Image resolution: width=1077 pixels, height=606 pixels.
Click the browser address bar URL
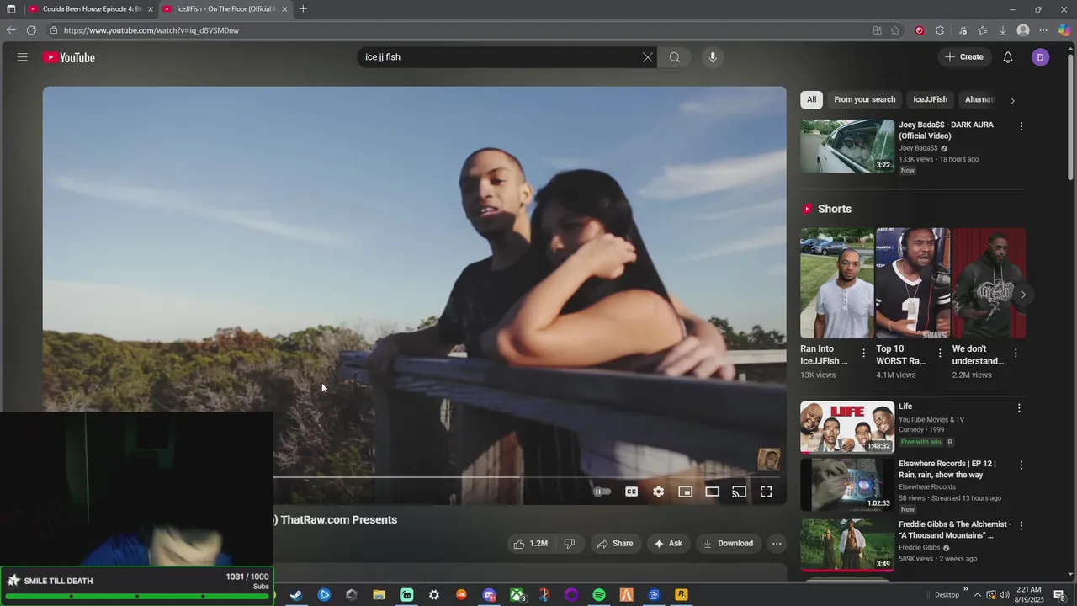(x=151, y=30)
